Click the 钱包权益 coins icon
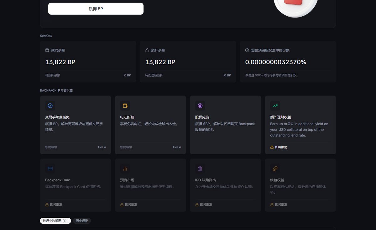Image resolution: width=376 pixels, height=230 pixels. coord(275,168)
